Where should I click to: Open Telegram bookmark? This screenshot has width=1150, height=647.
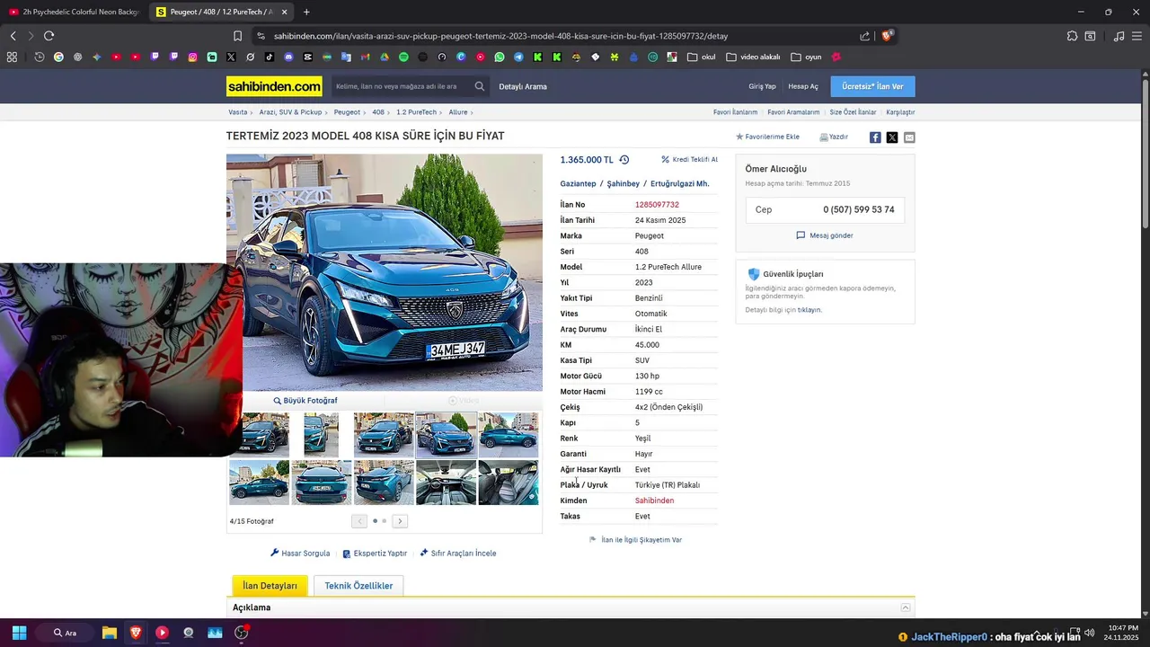518,57
